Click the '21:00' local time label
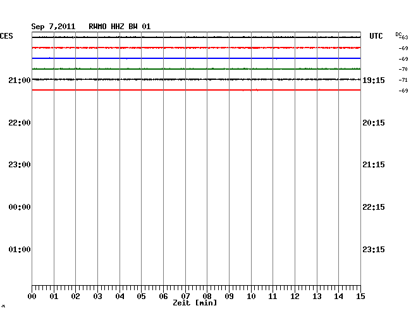The image size is (411, 313). (x=20, y=80)
